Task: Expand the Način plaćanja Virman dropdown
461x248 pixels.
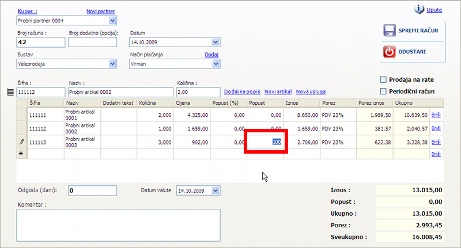Action: [216, 63]
